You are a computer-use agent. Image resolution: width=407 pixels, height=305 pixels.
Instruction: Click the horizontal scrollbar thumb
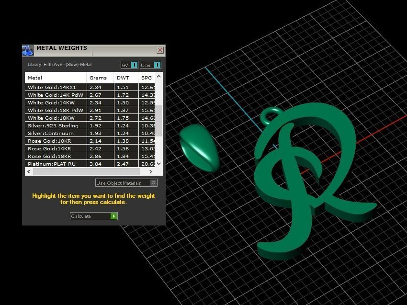[x=87, y=171]
